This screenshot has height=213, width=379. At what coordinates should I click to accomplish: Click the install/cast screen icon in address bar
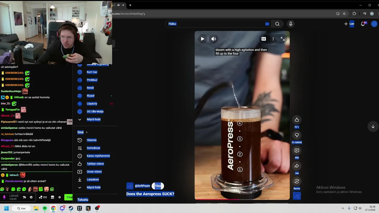(x=338, y=14)
